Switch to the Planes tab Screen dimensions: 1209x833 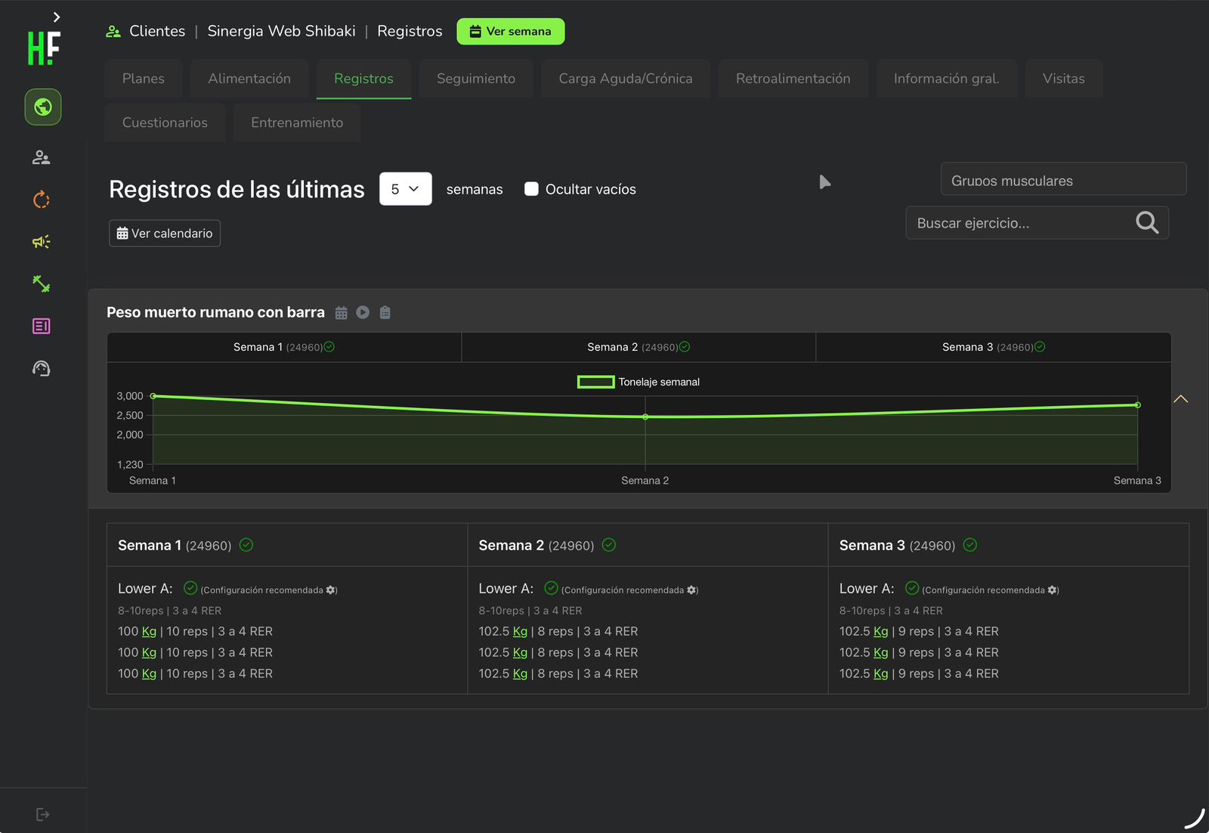point(144,79)
